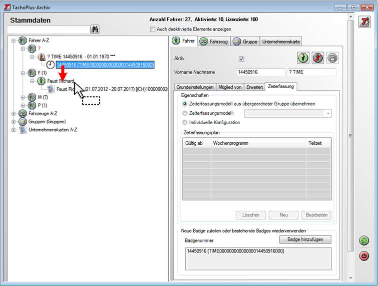
Task: Toggle the Aktiv checkbox
Action: click(241, 59)
